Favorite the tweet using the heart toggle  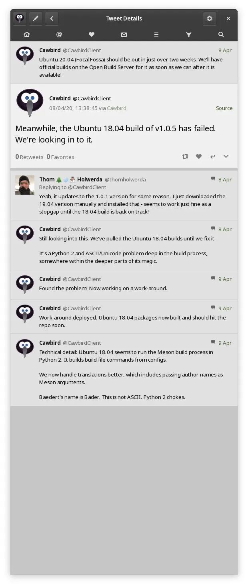point(199,157)
